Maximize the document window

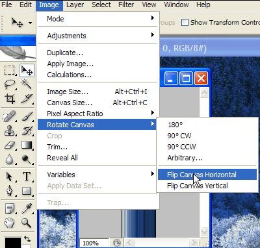(x=187, y=78)
